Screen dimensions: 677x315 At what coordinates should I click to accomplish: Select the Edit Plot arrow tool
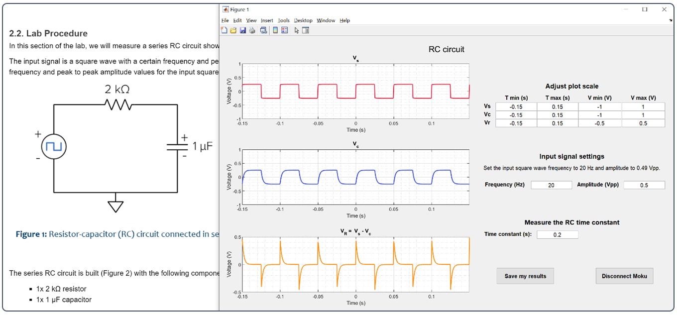pyautogui.click(x=297, y=30)
